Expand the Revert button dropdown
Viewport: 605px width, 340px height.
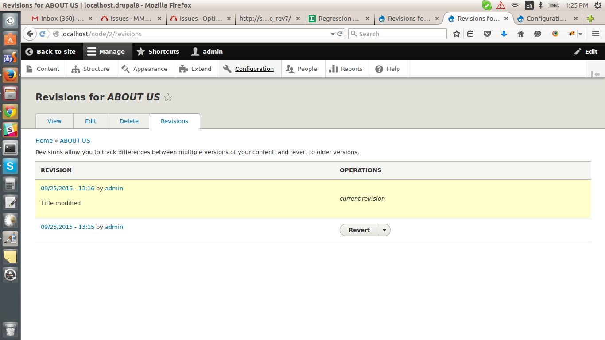(x=384, y=230)
